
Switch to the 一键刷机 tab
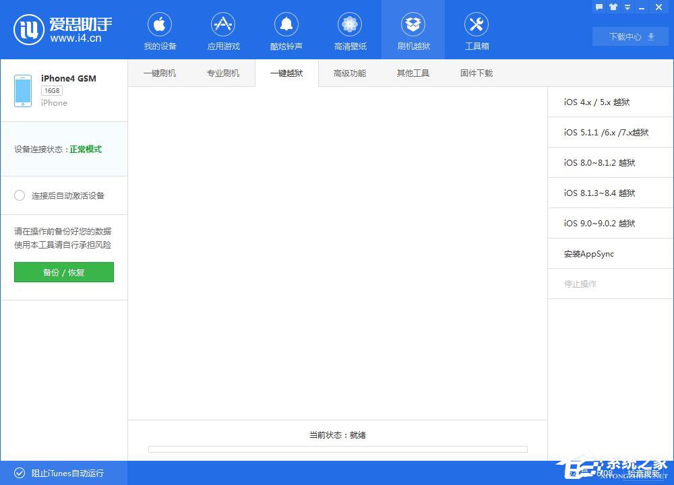click(x=160, y=73)
